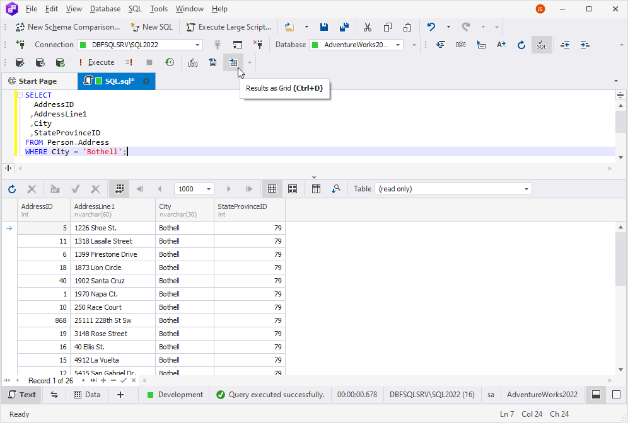
Task: Click the Increase indent icon
Action: coord(584,45)
